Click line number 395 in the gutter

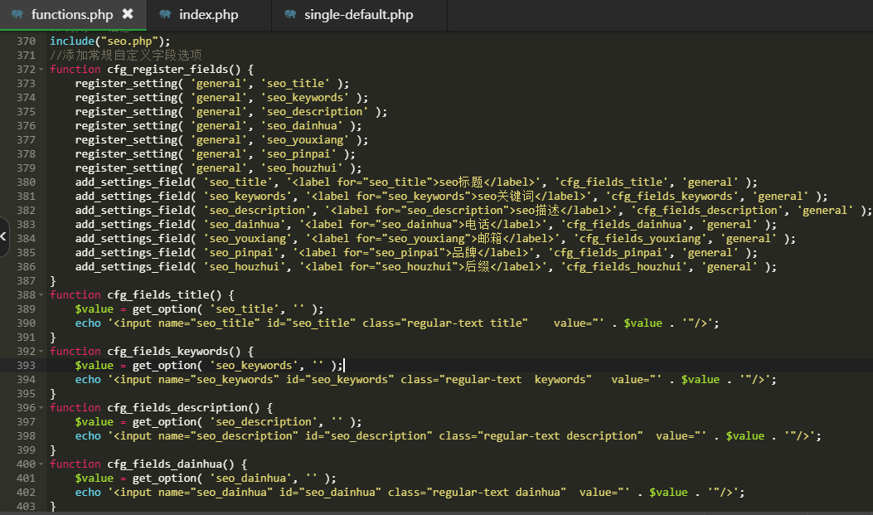(x=26, y=394)
